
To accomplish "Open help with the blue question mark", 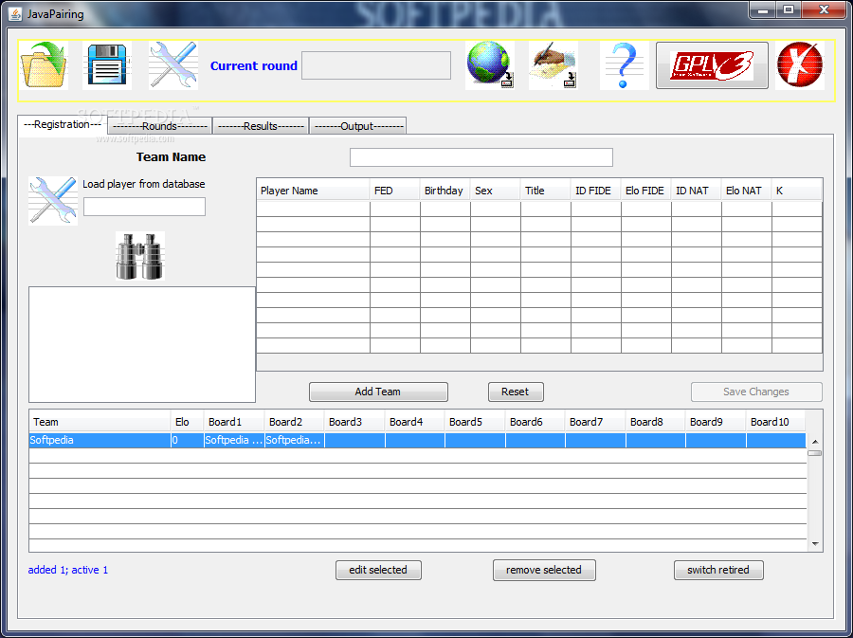I will point(625,65).
